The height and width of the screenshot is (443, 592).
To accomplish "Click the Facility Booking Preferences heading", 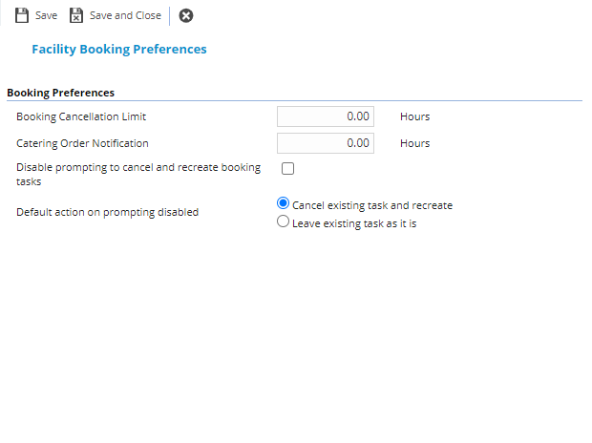I will [x=118, y=49].
